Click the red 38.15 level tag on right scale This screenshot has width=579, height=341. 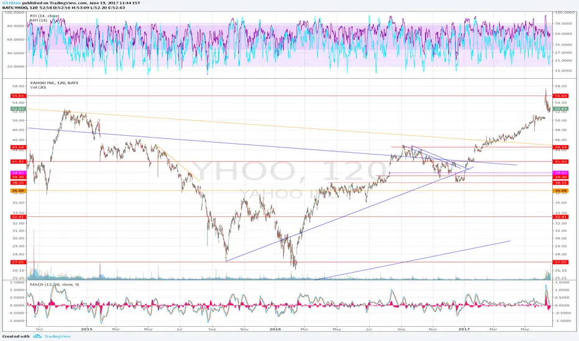[560, 182]
